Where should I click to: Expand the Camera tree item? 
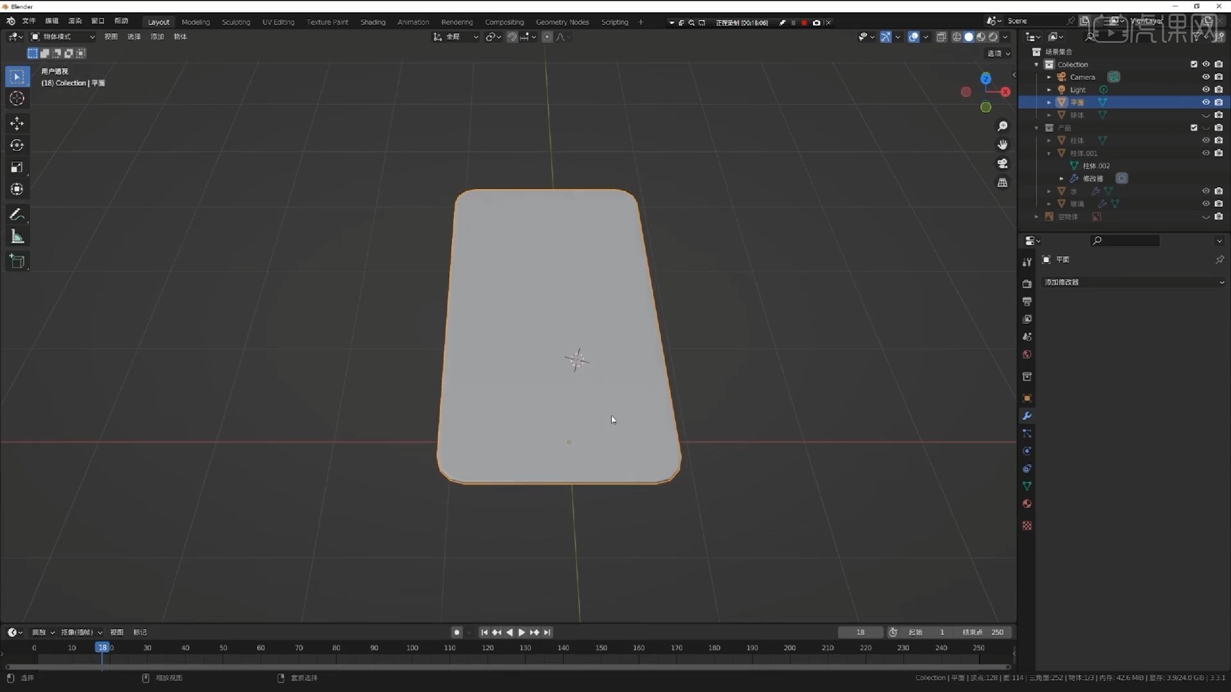[x=1049, y=77]
